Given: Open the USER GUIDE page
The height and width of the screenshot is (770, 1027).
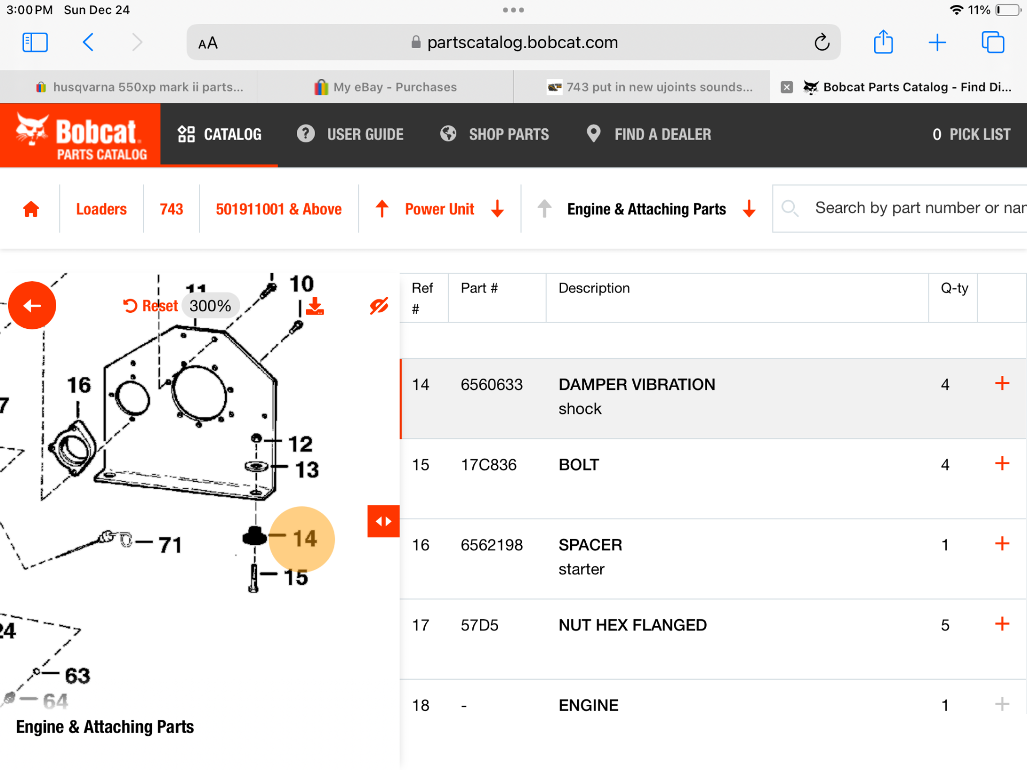Looking at the screenshot, I should pos(350,134).
